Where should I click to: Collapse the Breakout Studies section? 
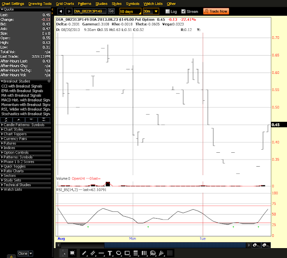2,81
